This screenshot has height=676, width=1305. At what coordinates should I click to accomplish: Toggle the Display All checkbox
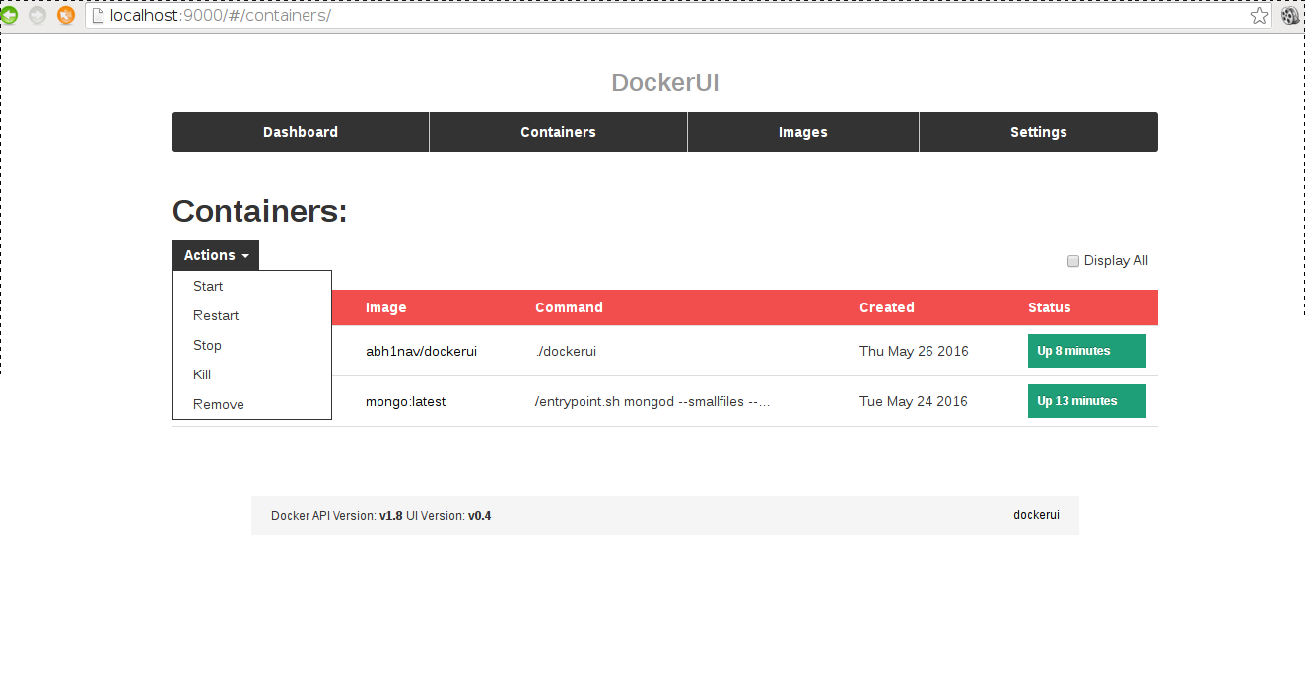1073,261
